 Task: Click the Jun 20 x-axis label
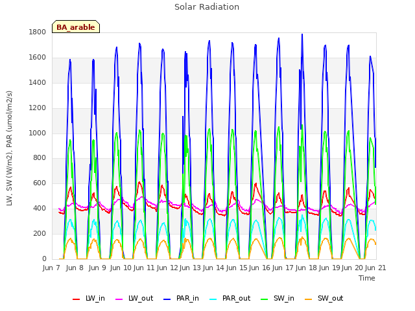(352, 268)
